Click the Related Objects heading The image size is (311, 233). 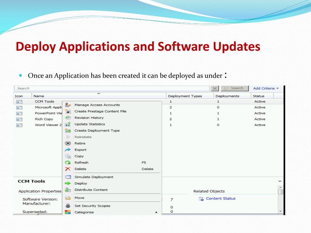tap(209, 191)
